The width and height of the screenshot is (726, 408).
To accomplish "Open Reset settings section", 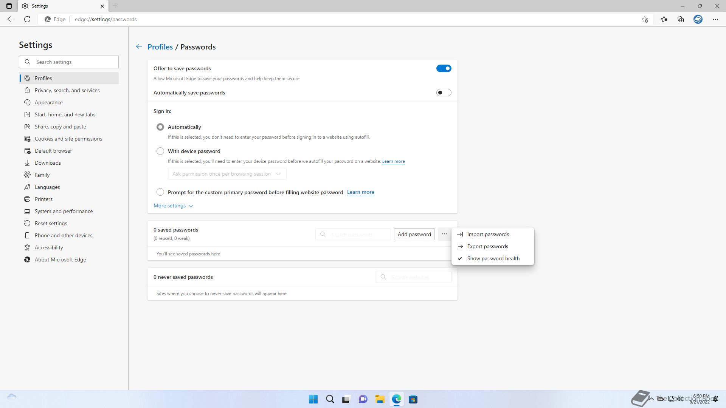I will tap(69, 223).
